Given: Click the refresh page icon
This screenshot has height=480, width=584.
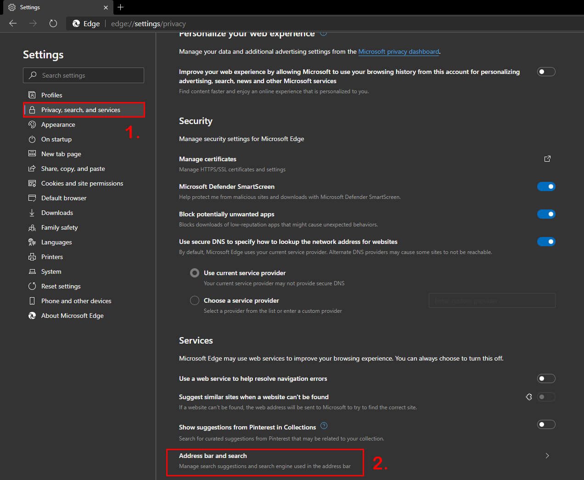Looking at the screenshot, I should click(x=53, y=23).
